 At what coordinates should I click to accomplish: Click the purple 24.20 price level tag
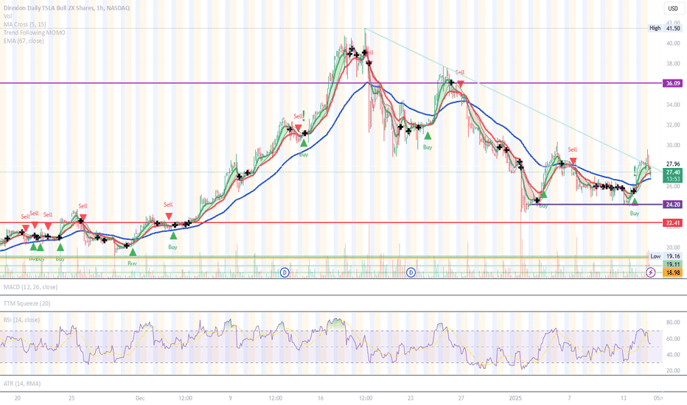pyautogui.click(x=672, y=205)
